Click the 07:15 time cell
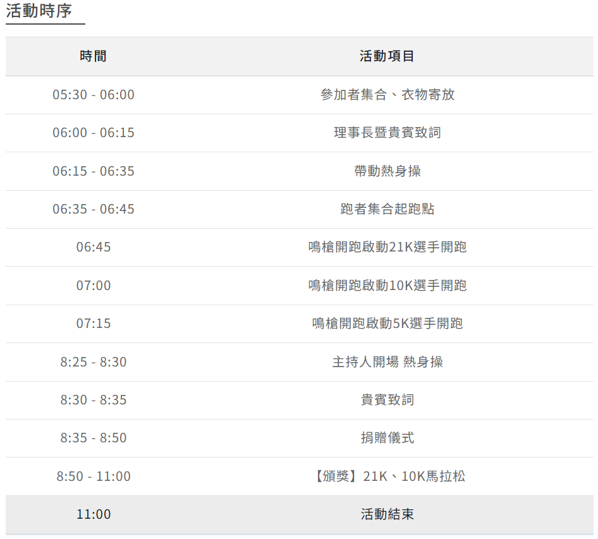 pos(94,324)
